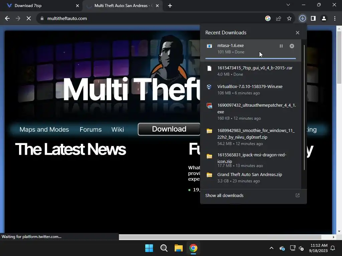Open the side panel icon
Screen dimensions: 342x256
point(313,19)
